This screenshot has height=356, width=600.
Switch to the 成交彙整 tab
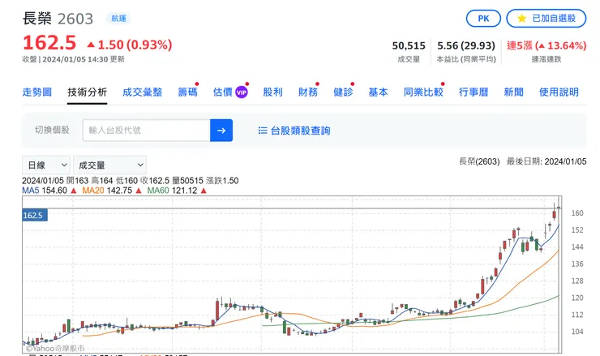tap(143, 92)
